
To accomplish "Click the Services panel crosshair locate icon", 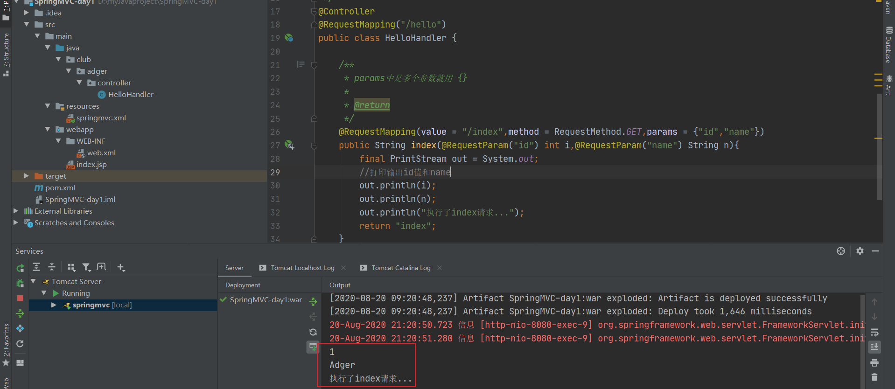I will (x=841, y=251).
